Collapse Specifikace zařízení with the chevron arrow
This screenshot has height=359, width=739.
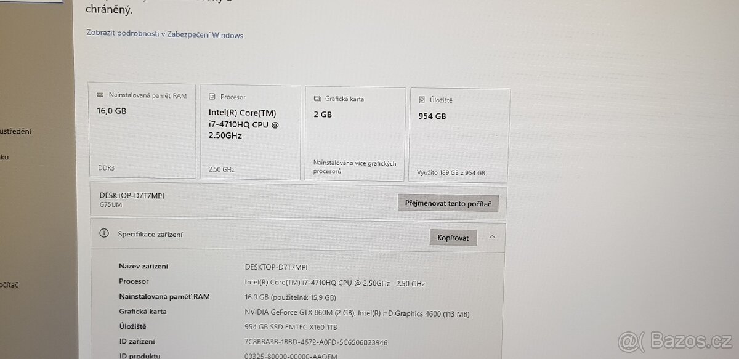tap(493, 237)
